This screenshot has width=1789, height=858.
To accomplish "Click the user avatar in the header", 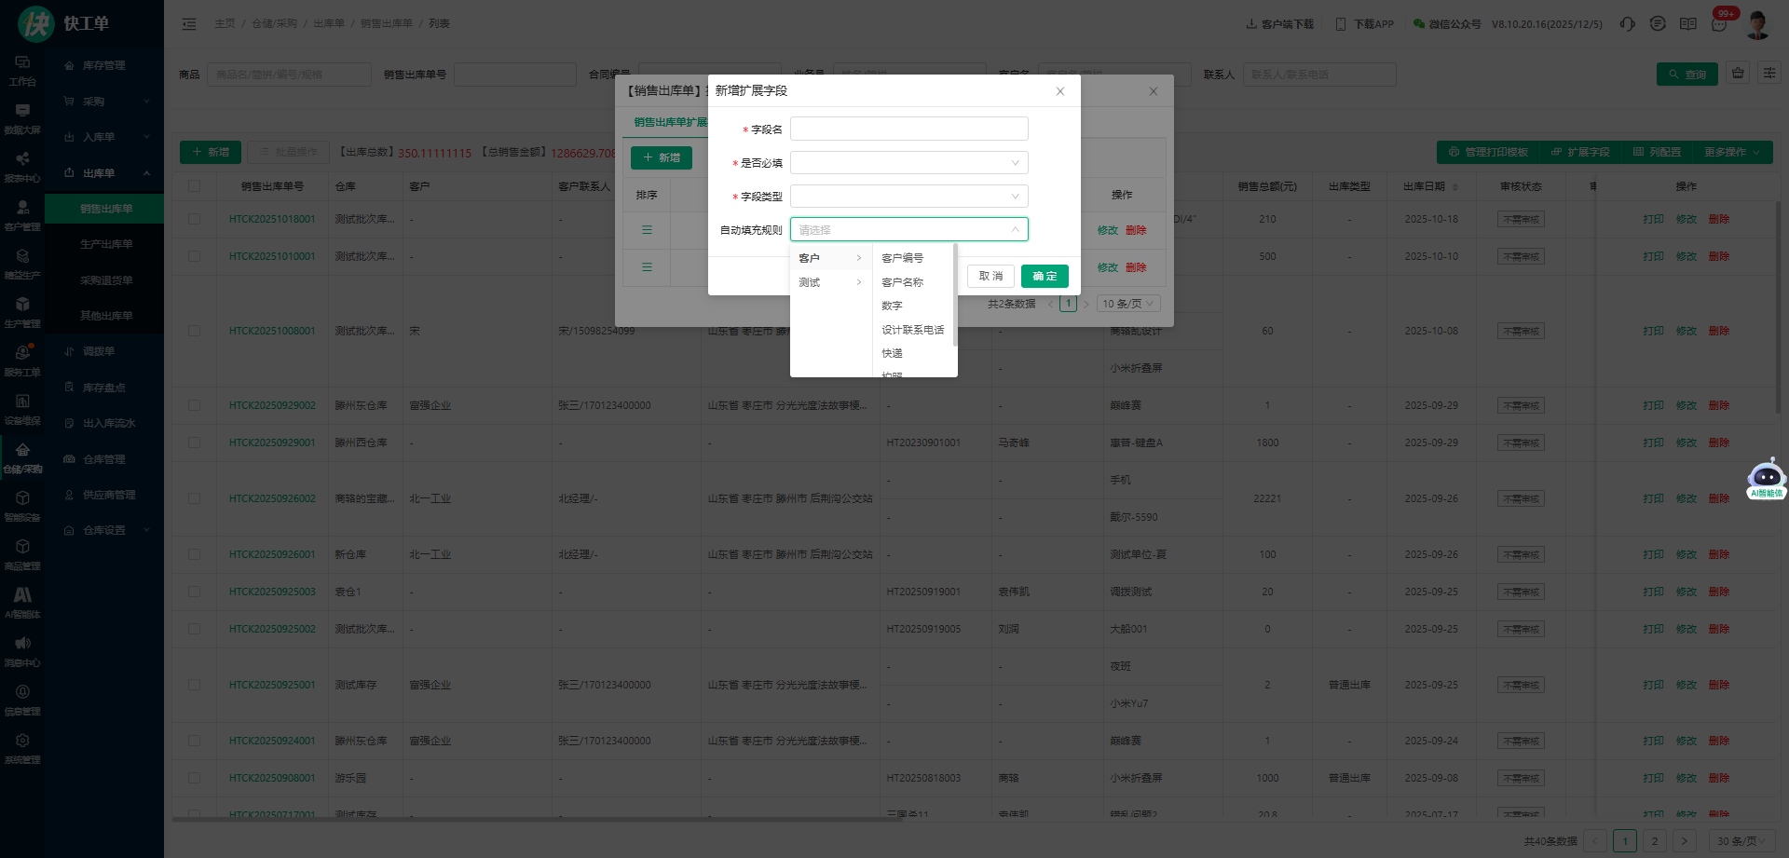I will (1757, 24).
